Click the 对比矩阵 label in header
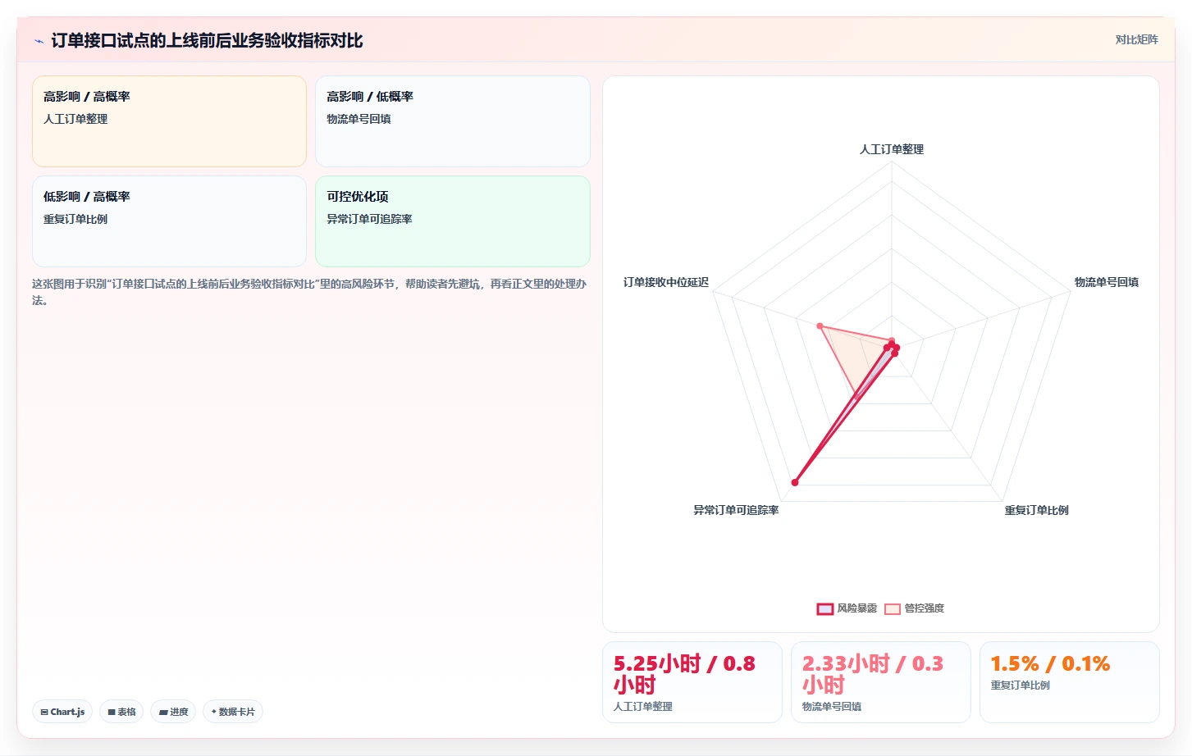The width and height of the screenshot is (1192, 756). coord(1136,39)
